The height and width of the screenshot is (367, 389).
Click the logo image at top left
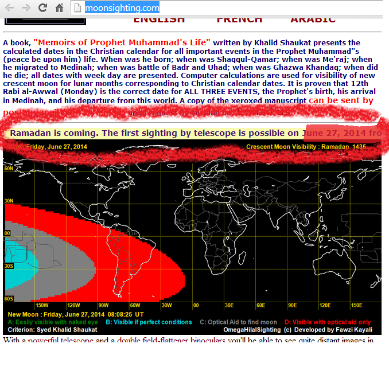point(45,21)
